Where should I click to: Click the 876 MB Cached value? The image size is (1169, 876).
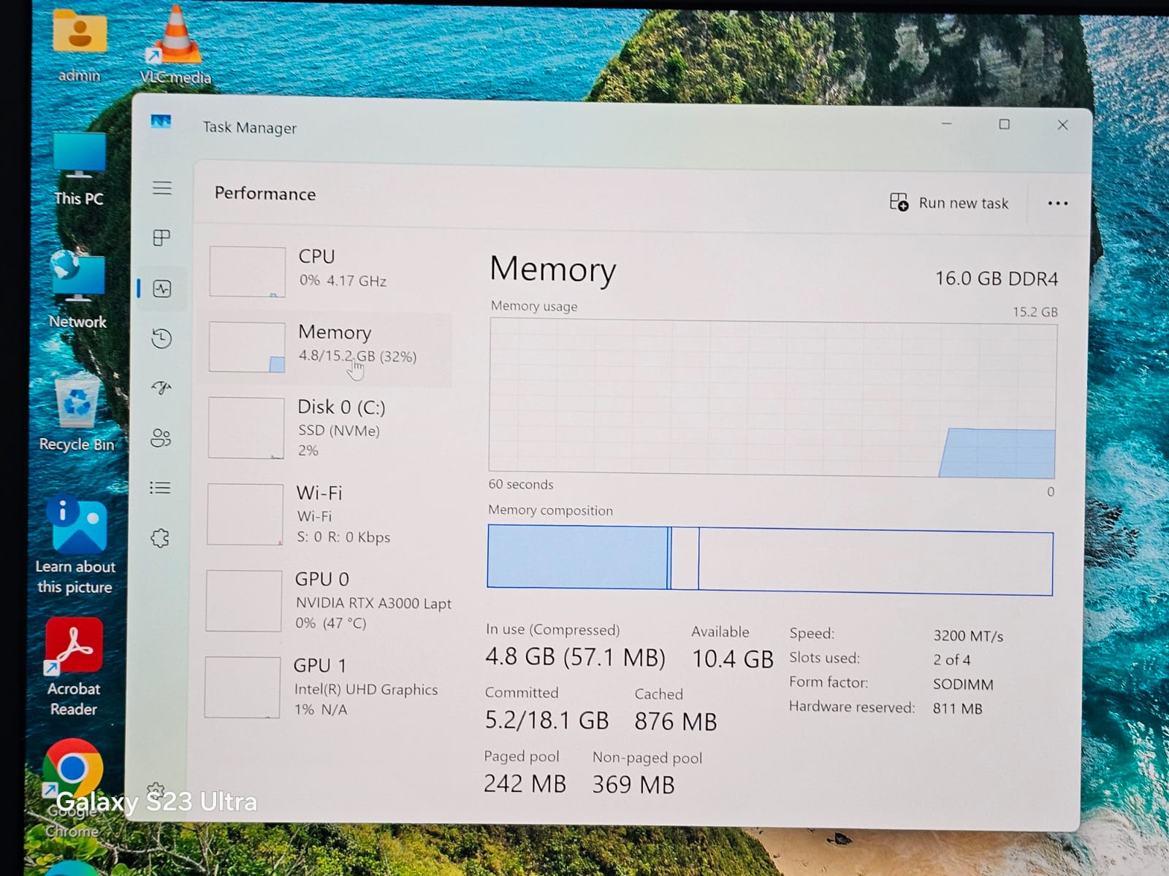pyautogui.click(x=676, y=722)
